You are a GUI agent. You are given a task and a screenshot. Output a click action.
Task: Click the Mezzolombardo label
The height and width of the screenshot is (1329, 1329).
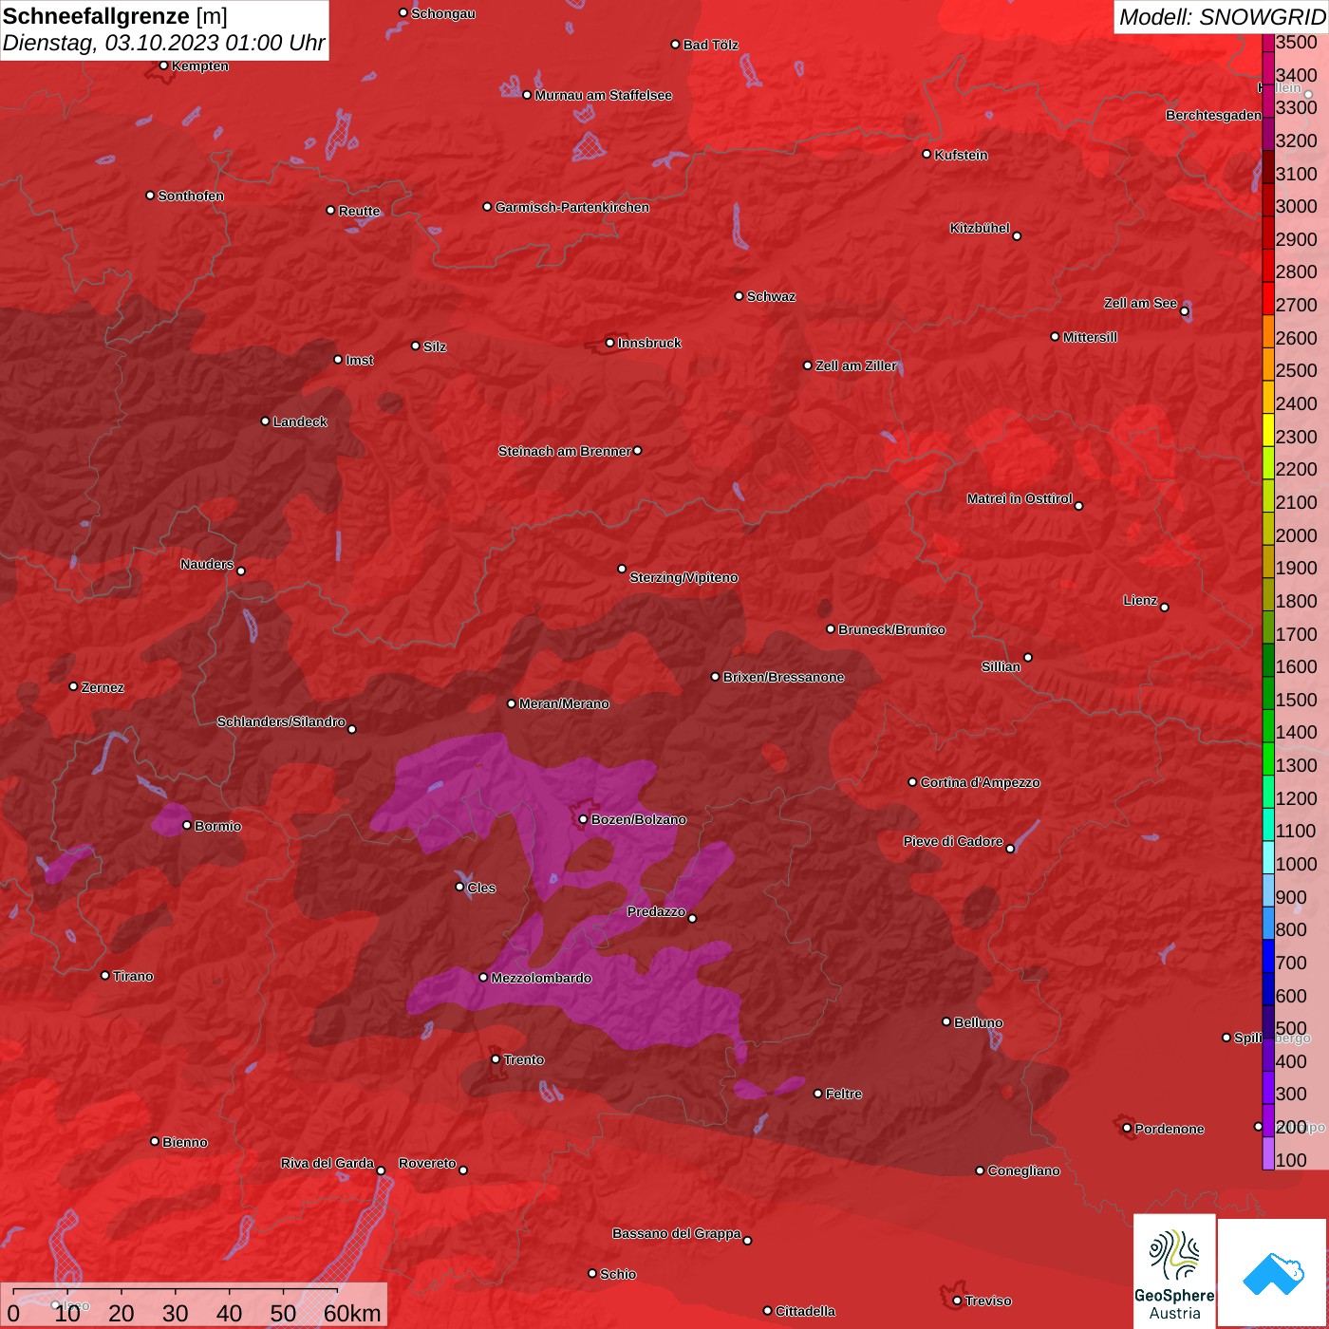point(541,978)
